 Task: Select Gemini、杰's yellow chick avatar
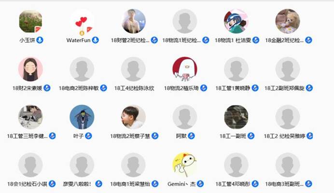pyautogui.click(x=185, y=165)
